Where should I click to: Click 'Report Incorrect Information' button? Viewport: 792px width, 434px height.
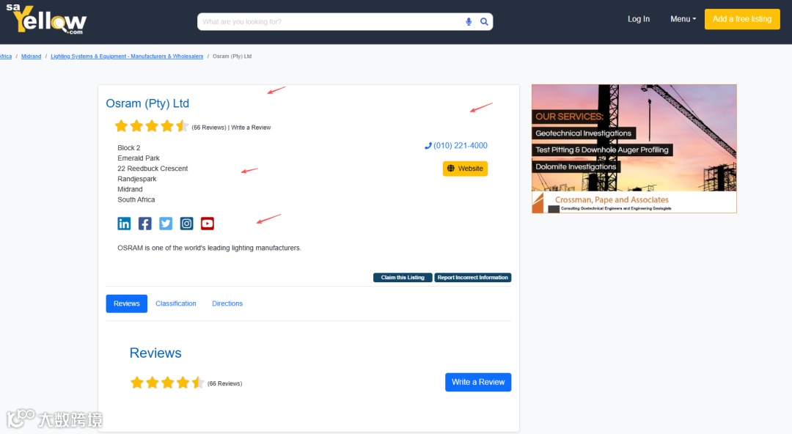tap(473, 277)
